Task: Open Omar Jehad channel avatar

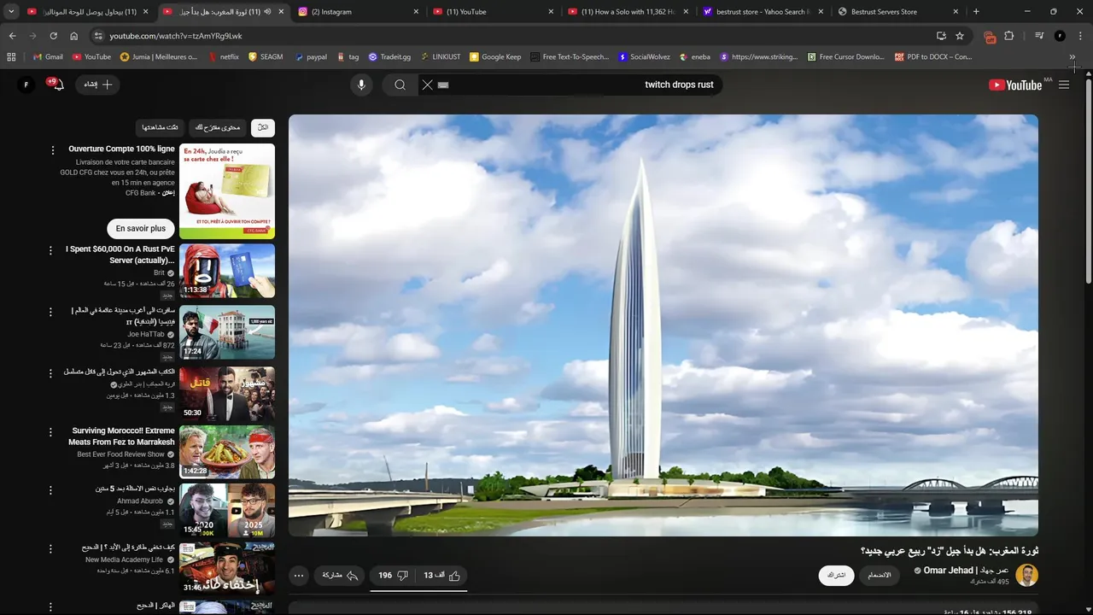Action: pyautogui.click(x=1027, y=575)
